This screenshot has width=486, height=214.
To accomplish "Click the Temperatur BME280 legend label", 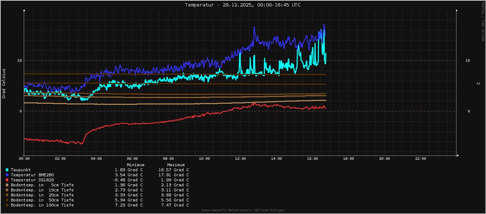I will [x=32, y=175].
